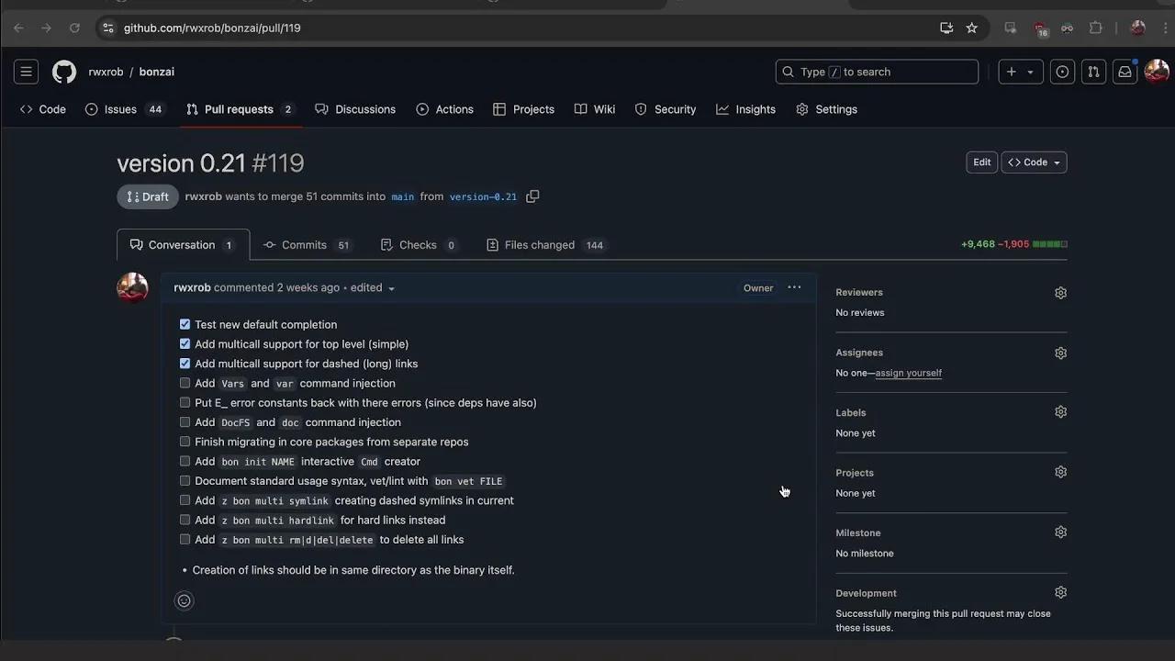Viewport: 1175px width, 661px height.
Task: Open the sidebar navigation hamburger menu
Action: tap(26, 72)
